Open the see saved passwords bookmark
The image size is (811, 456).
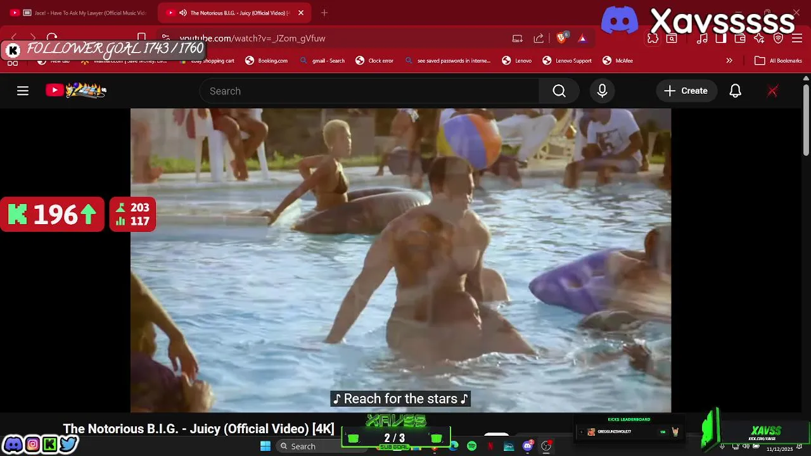(x=448, y=61)
